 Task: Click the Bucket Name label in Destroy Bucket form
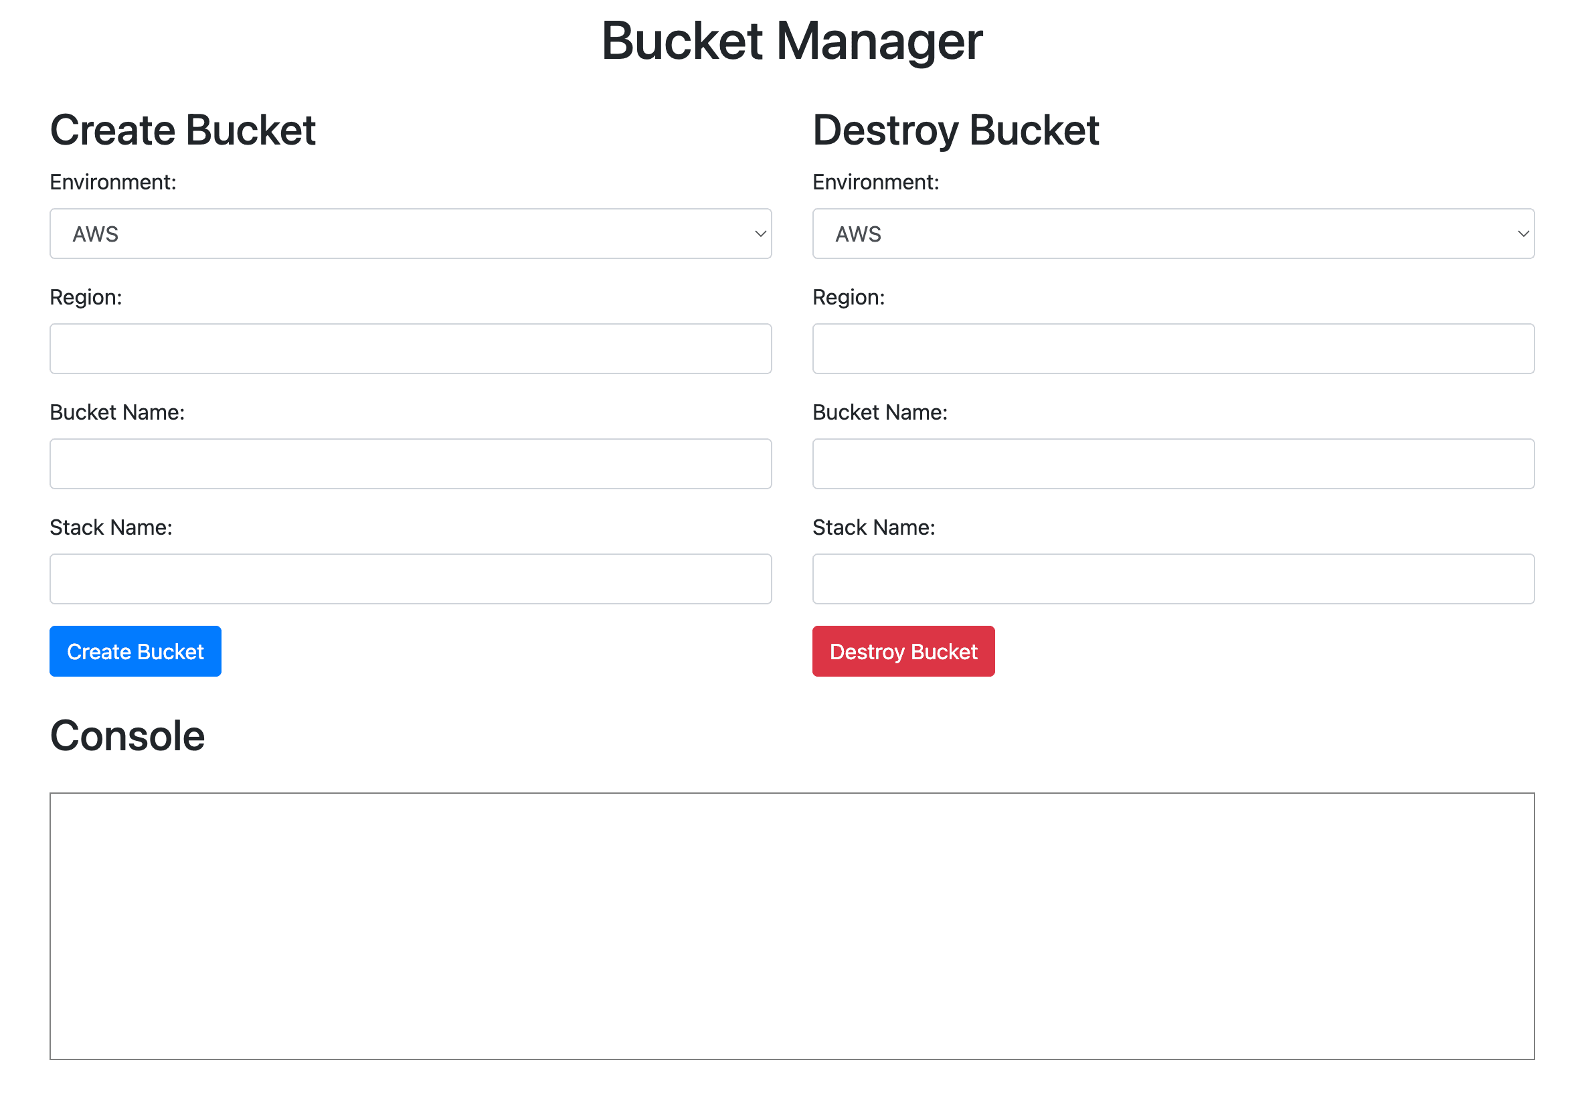(880, 412)
